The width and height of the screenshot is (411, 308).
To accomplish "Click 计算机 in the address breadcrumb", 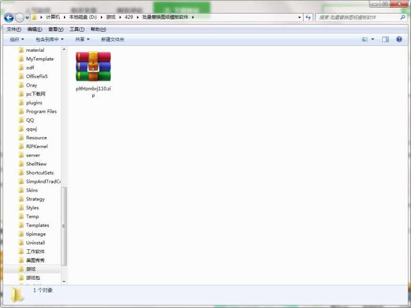I will 53,17.
